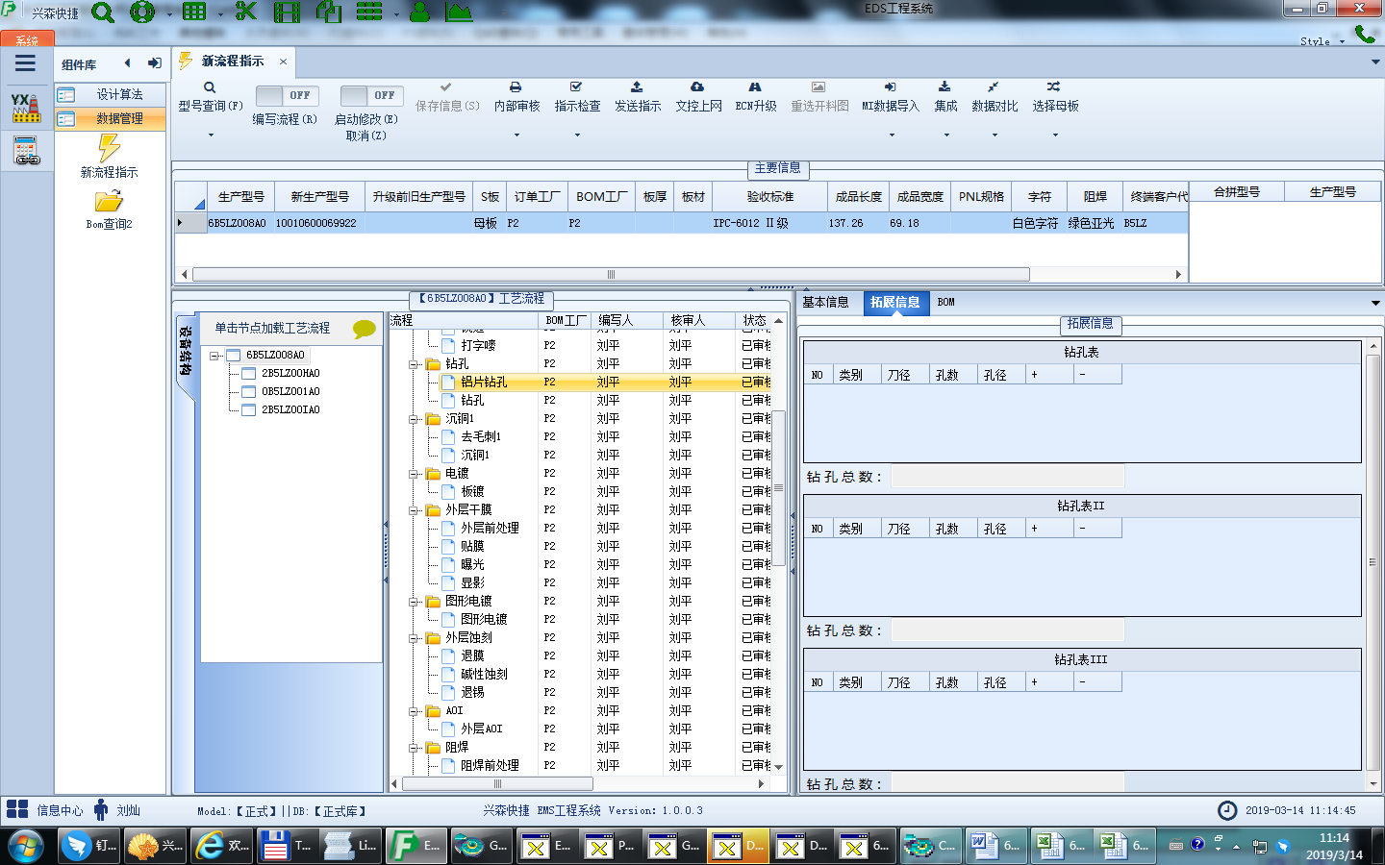This screenshot has height=865, width=1385.
Task: Click the green phone icon near Style
Action: pyautogui.click(x=1364, y=35)
